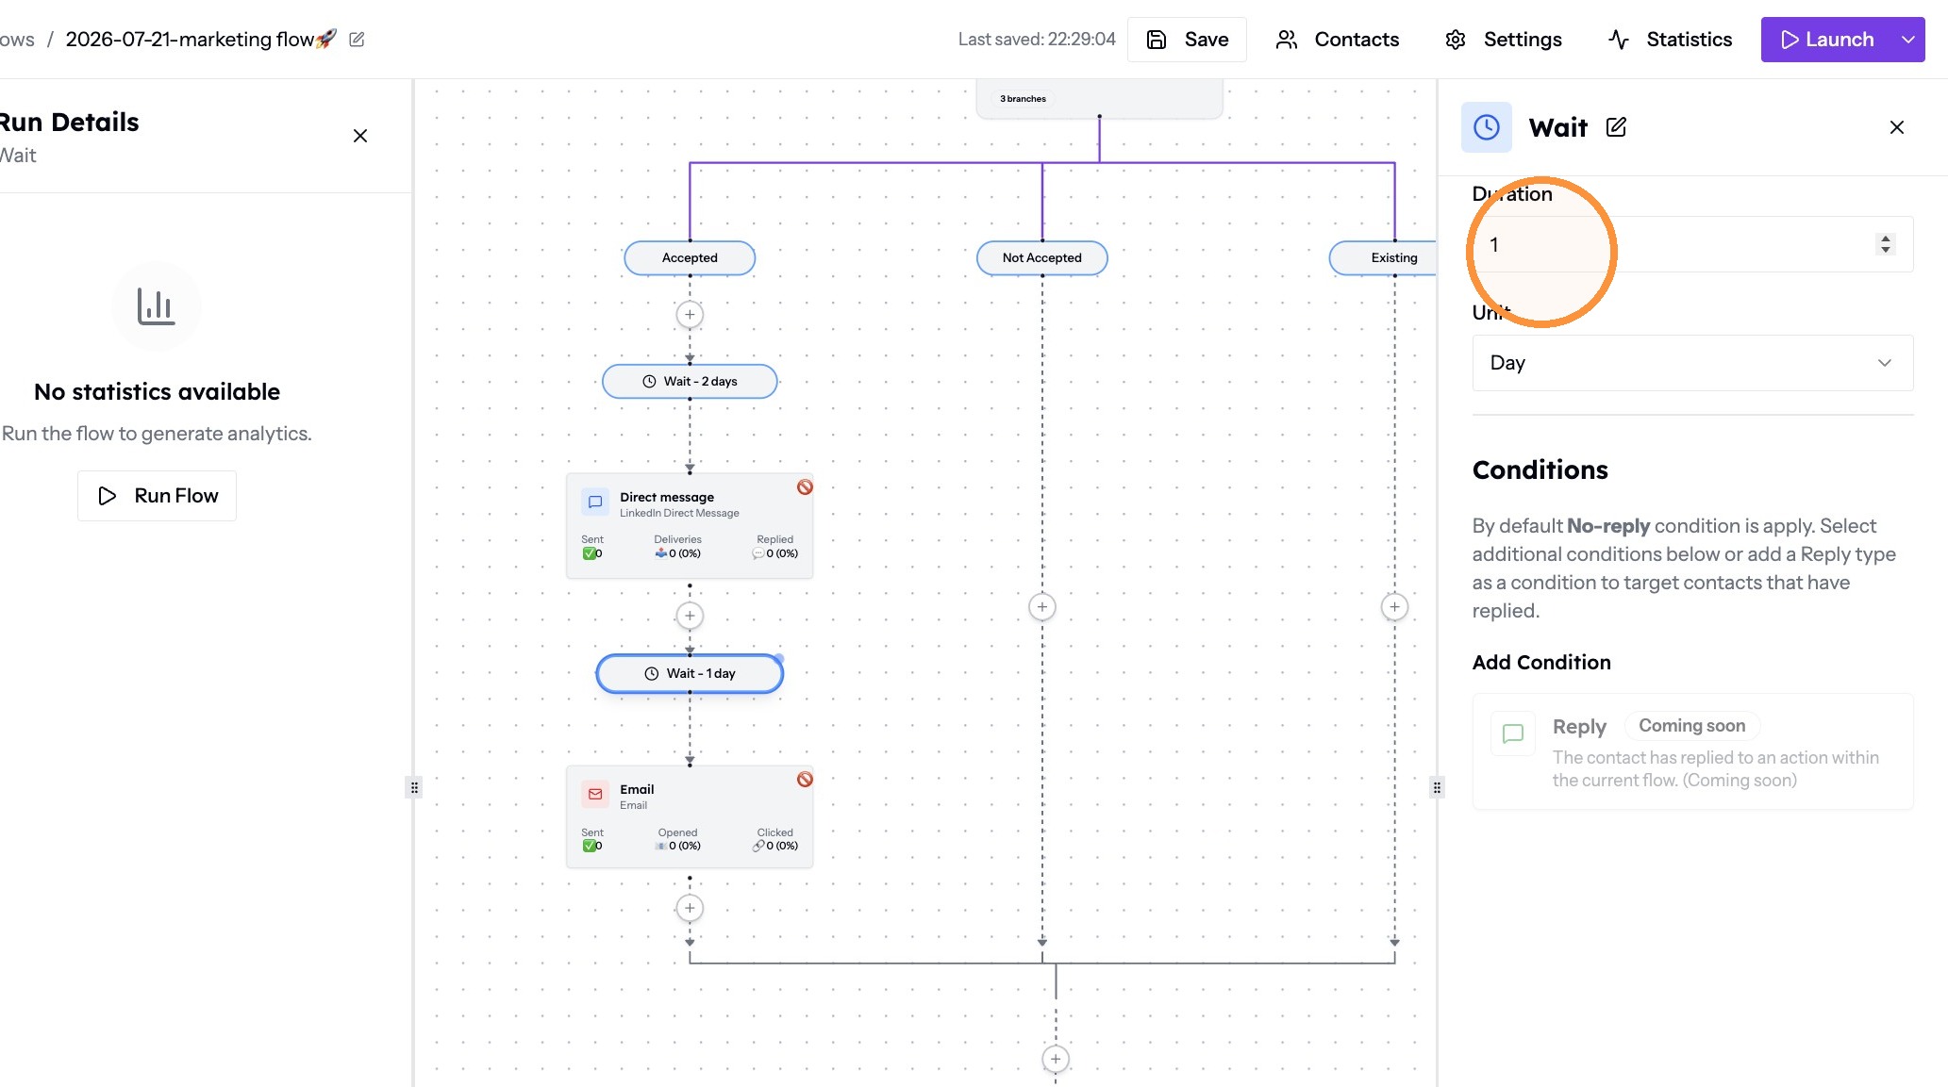The image size is (1948, 1087).
Task: Add step below Accepted branch
Action: [690, 315]
